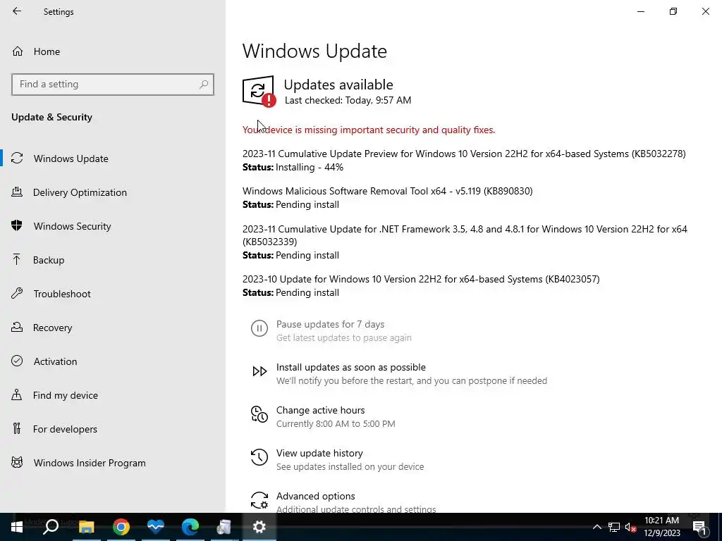Open taskbar Search
Screen dimensions: 722x541
coord(51,527)
